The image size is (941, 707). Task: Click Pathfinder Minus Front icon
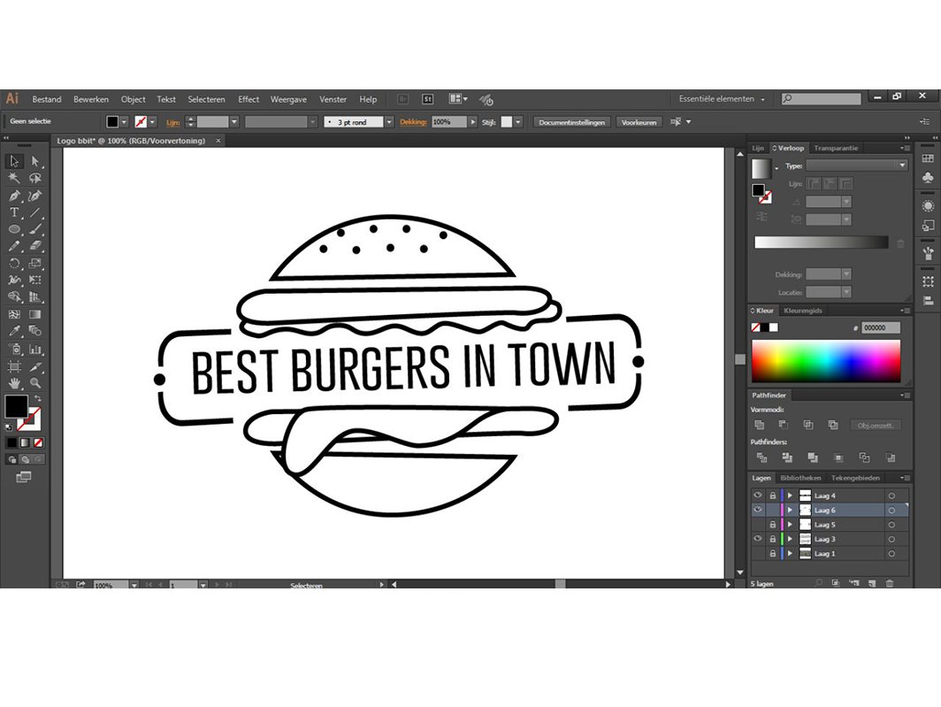[x=784, y=425]
